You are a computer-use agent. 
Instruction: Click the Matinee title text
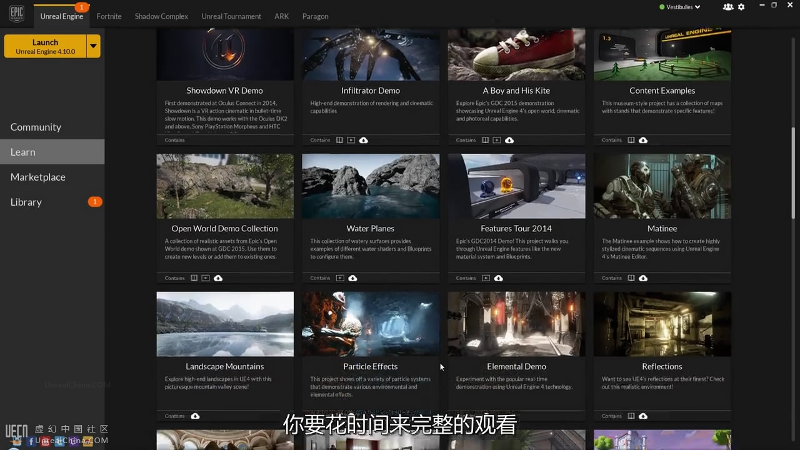[662, 229]
